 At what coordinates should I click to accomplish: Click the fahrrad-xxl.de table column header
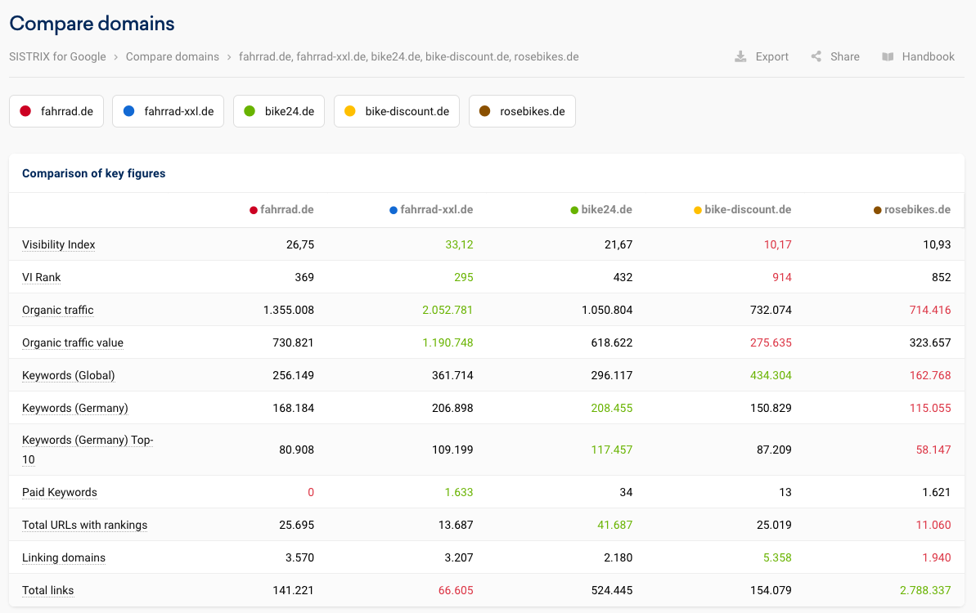click(431, 209)
